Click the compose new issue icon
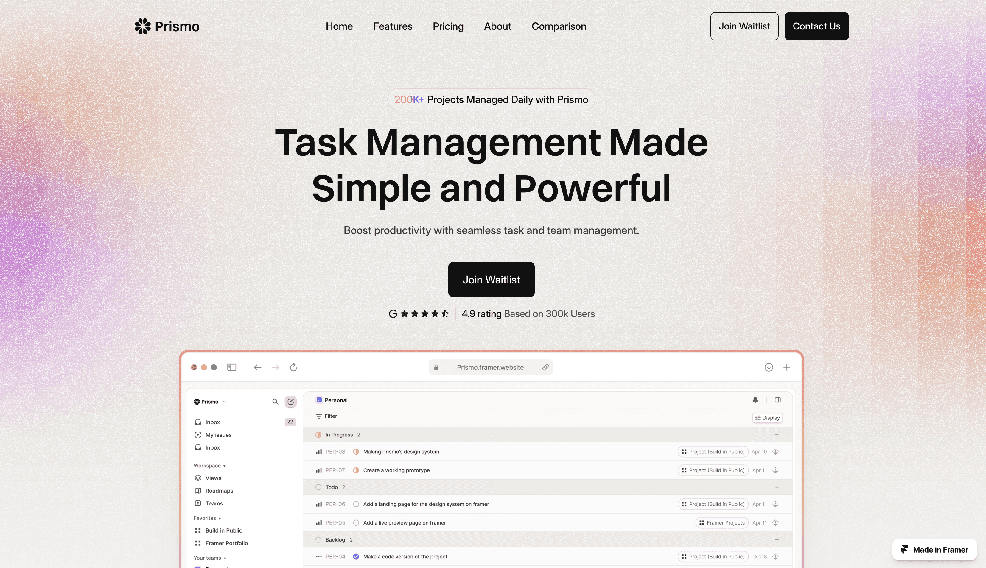The image size is (986, 568). 290,401
